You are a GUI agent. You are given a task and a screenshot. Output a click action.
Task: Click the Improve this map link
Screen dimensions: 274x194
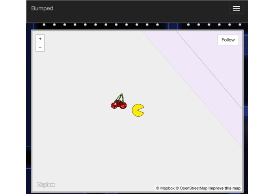(x=224, y=188)
